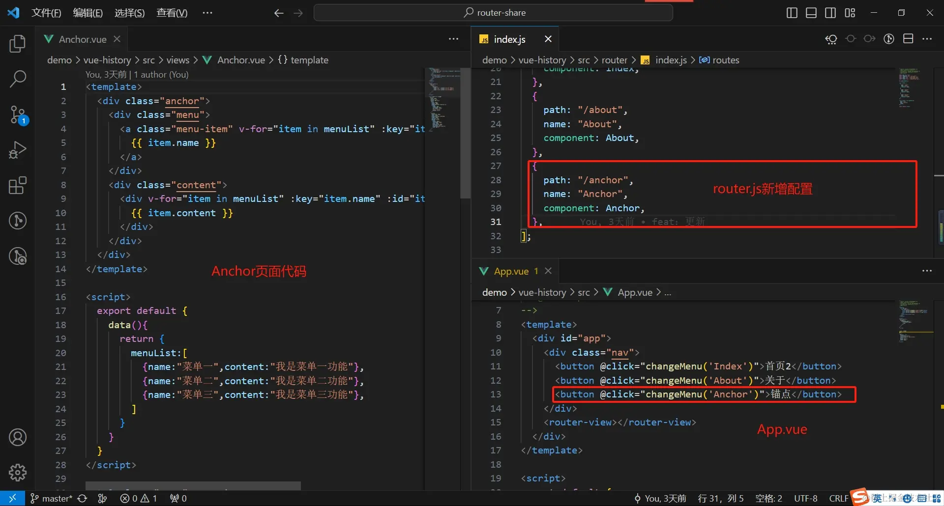Click the vue-history breadcrumb in App.vue
Viewport: 944px width, 506px height.
click(x=542, y=292)
